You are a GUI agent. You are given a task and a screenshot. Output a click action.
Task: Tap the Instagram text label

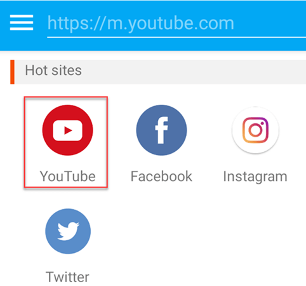(255, 177)
